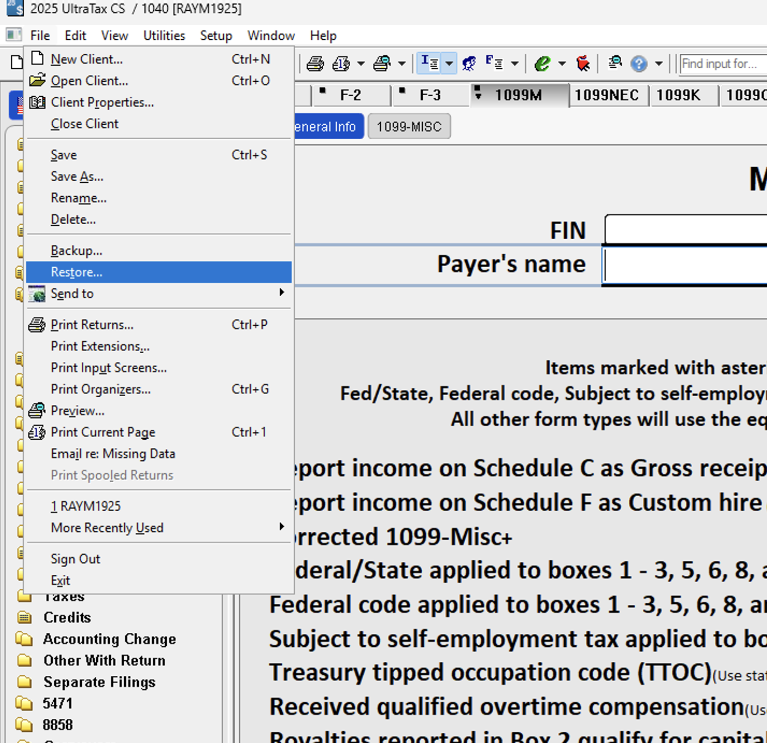Click the 'Find input for...' search box

coord(723,63)
